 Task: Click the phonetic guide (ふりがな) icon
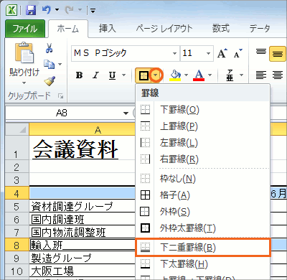pyautogui.click(x=230, y=75)
